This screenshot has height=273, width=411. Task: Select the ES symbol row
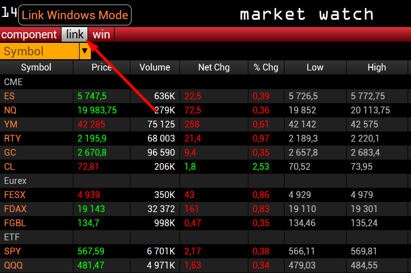click(x=10, y=96)
